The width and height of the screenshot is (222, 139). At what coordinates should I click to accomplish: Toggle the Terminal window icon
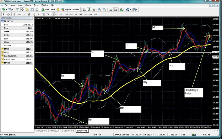coord(32,10)
